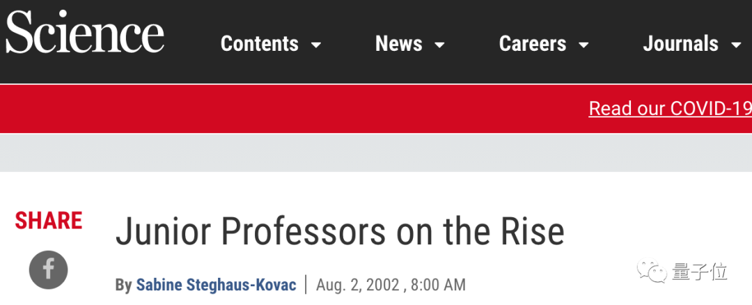Viewport: 752px width, 305px height.
Task: Click the gray bar below the red banner
Action: tap(376, 152)
